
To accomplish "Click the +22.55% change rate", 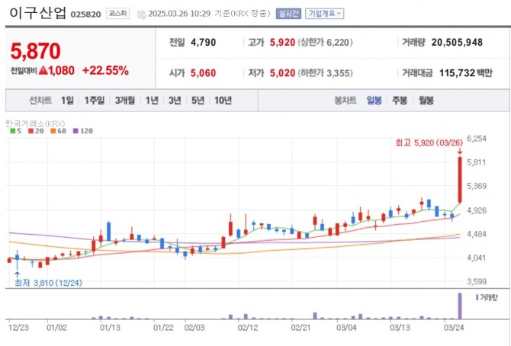I will coord(105,70).
